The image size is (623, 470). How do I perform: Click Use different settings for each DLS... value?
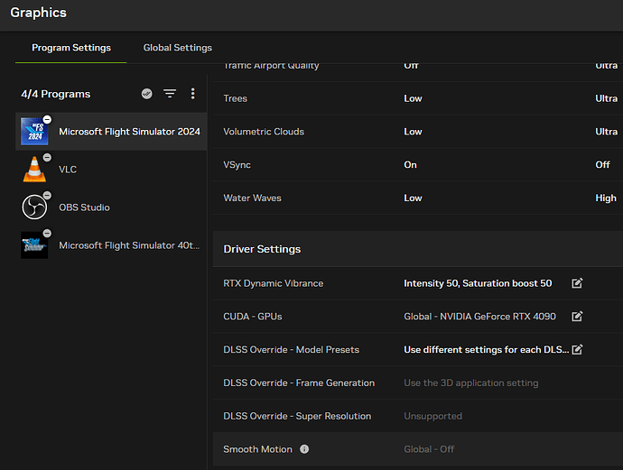pos(487,350)
